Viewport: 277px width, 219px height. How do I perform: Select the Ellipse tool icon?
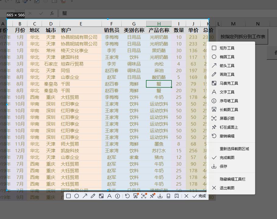77,196
